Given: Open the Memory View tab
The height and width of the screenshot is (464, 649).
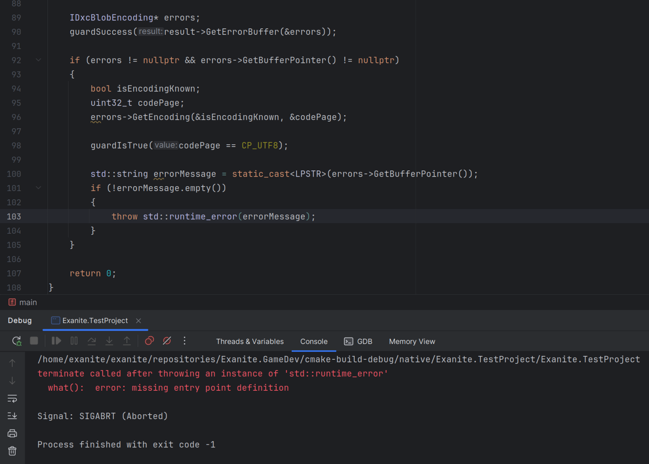Looking at the screenshot, I should tap(412, 341).
